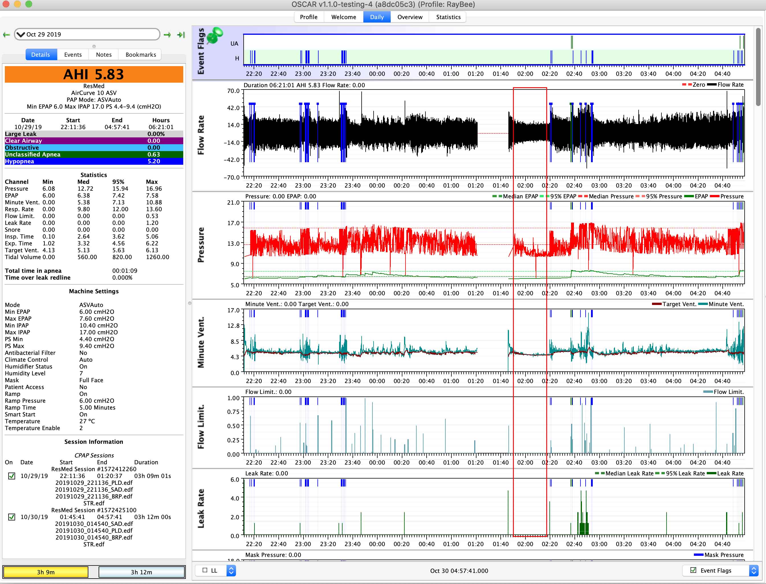
Task: Select the Events sub-tab
Action: click(x=73, y=54)
